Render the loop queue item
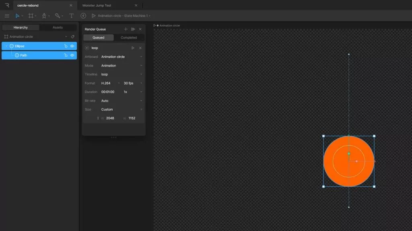Viewport: 412px width, 231px height. coord(133,48)
